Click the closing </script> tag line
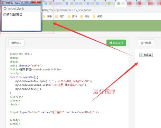161x128 pixels. (x=16, y=97)
